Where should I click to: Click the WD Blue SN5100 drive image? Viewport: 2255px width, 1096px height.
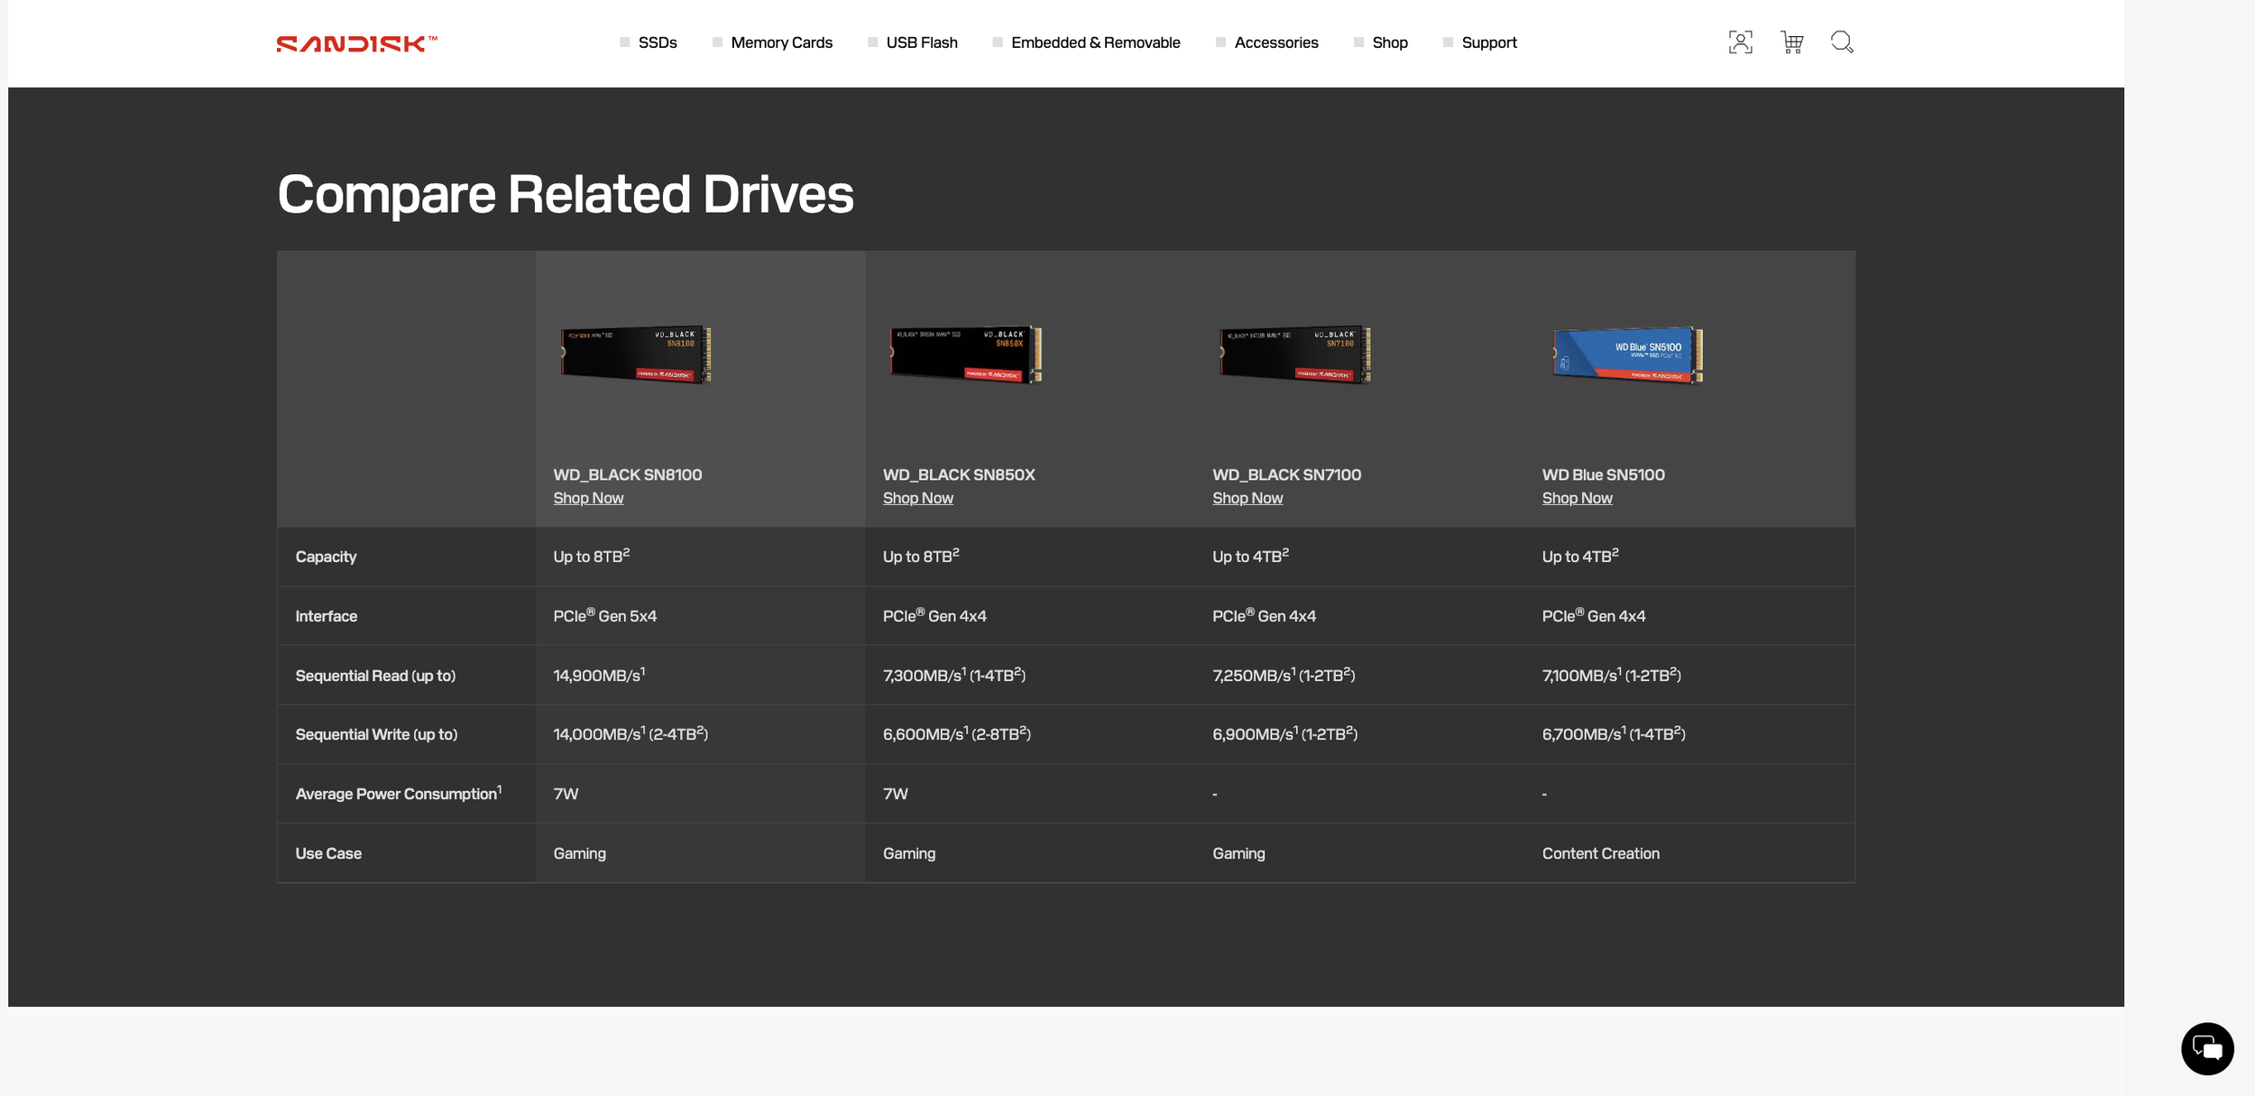1627,355
